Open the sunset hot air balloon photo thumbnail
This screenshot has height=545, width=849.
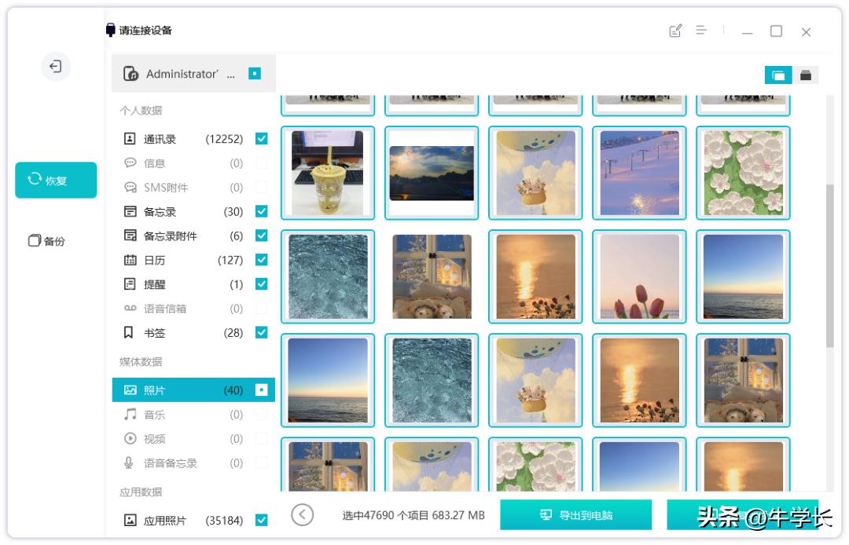pyautogui.click(x=535, y=172)
